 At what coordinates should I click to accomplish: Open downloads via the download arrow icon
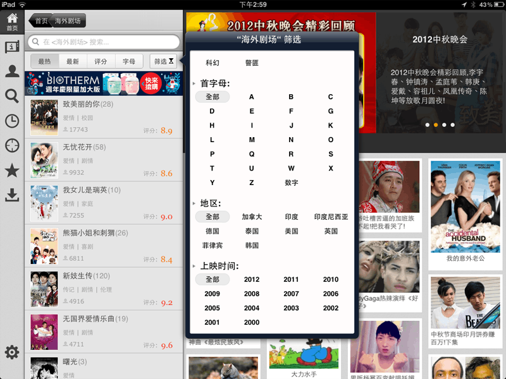[13, 196]
